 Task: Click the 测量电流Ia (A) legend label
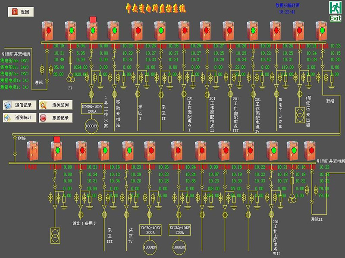[15, 80]
